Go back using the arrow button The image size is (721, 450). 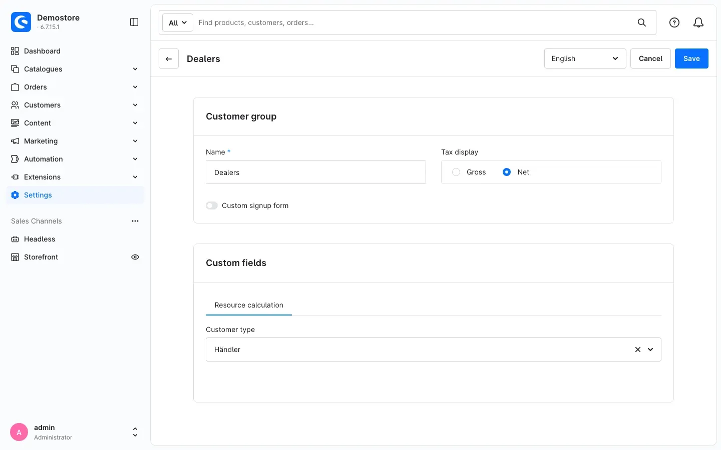pos(169,58)
